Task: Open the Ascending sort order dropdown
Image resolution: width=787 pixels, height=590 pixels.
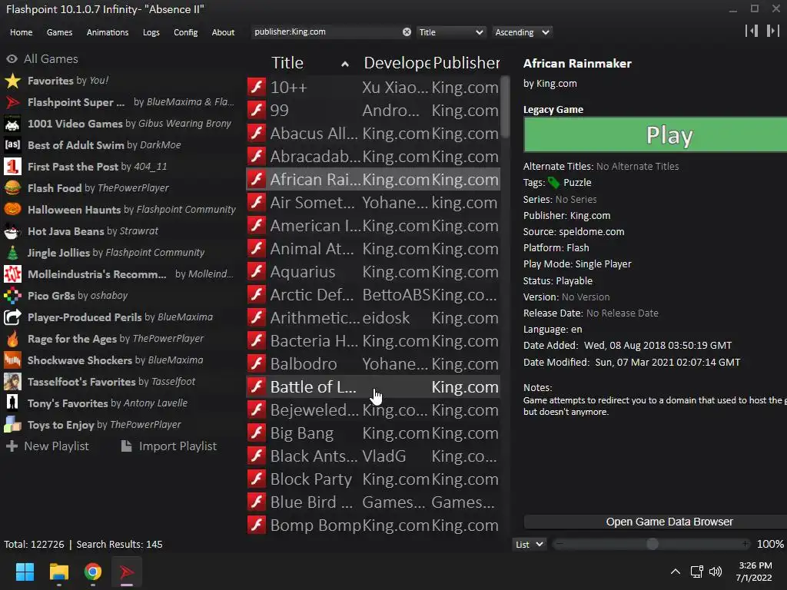Action: [x=522, y=32]
